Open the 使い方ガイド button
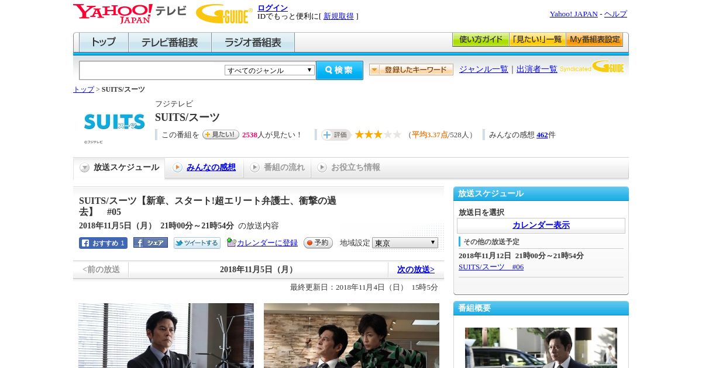 pyautogui.click(x=480, y=40)
